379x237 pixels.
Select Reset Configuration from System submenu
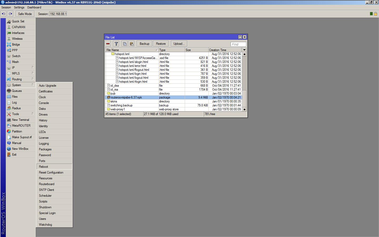[54, 172]
